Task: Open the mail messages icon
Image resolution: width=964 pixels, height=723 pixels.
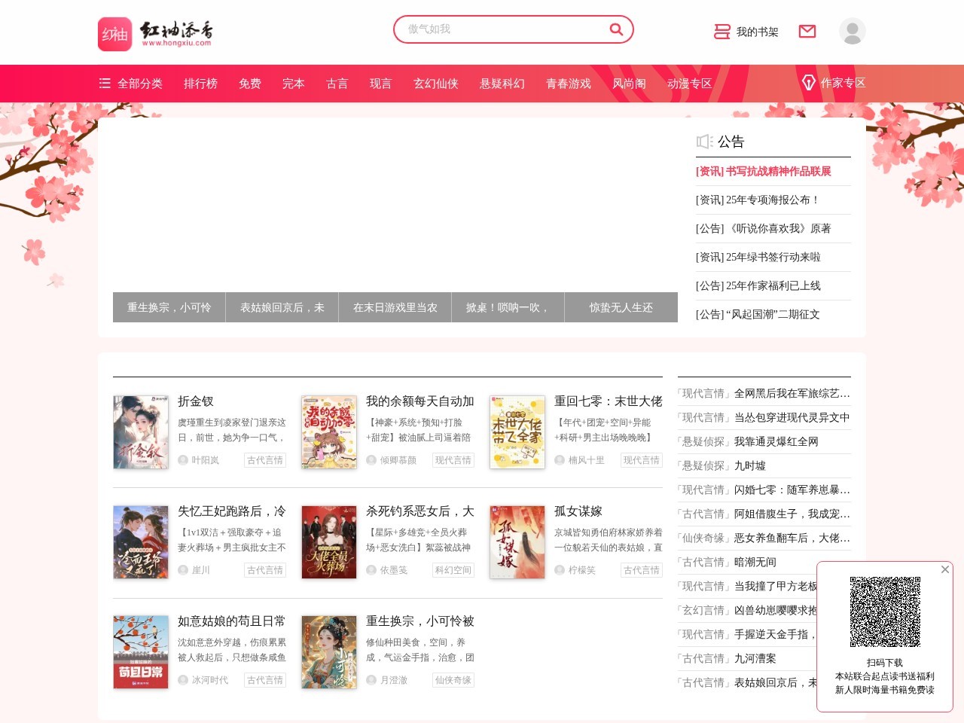Action: click(807, 31)
